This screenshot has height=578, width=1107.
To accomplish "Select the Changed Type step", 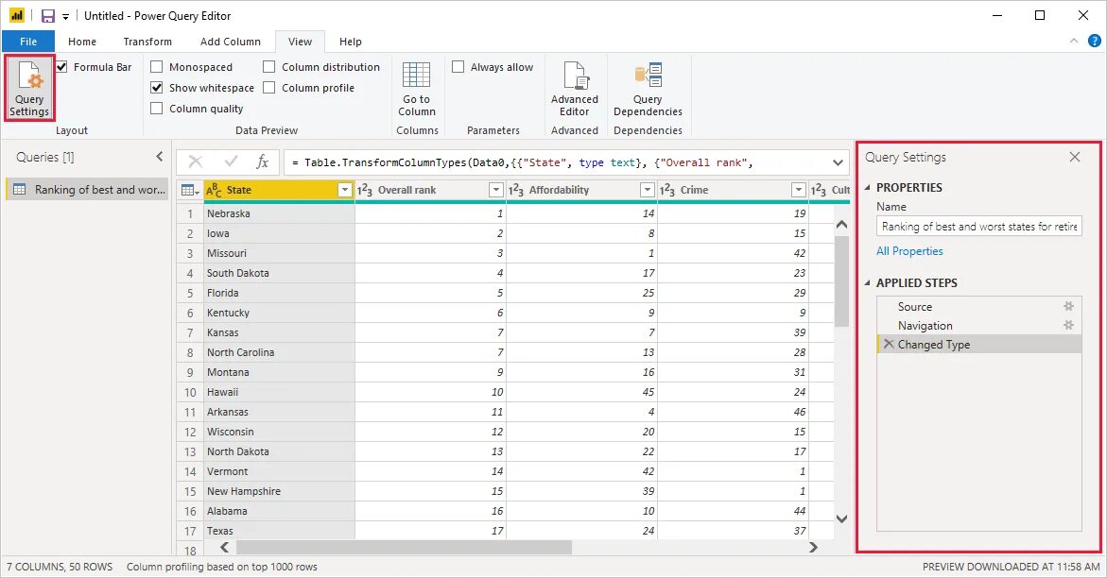I will (x=979, y=345).
